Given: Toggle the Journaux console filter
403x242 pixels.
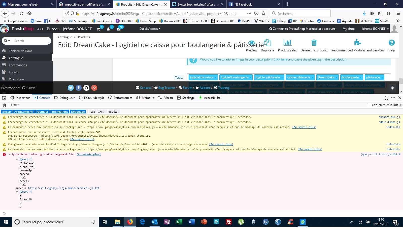Looking at the screenshot, I should pos(42,112).
